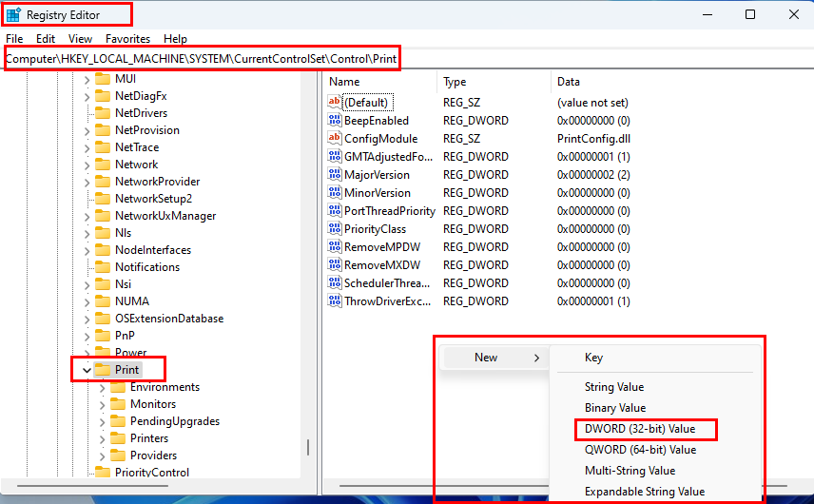Click the 0x00000002 (2) data cell

[593, 175]
